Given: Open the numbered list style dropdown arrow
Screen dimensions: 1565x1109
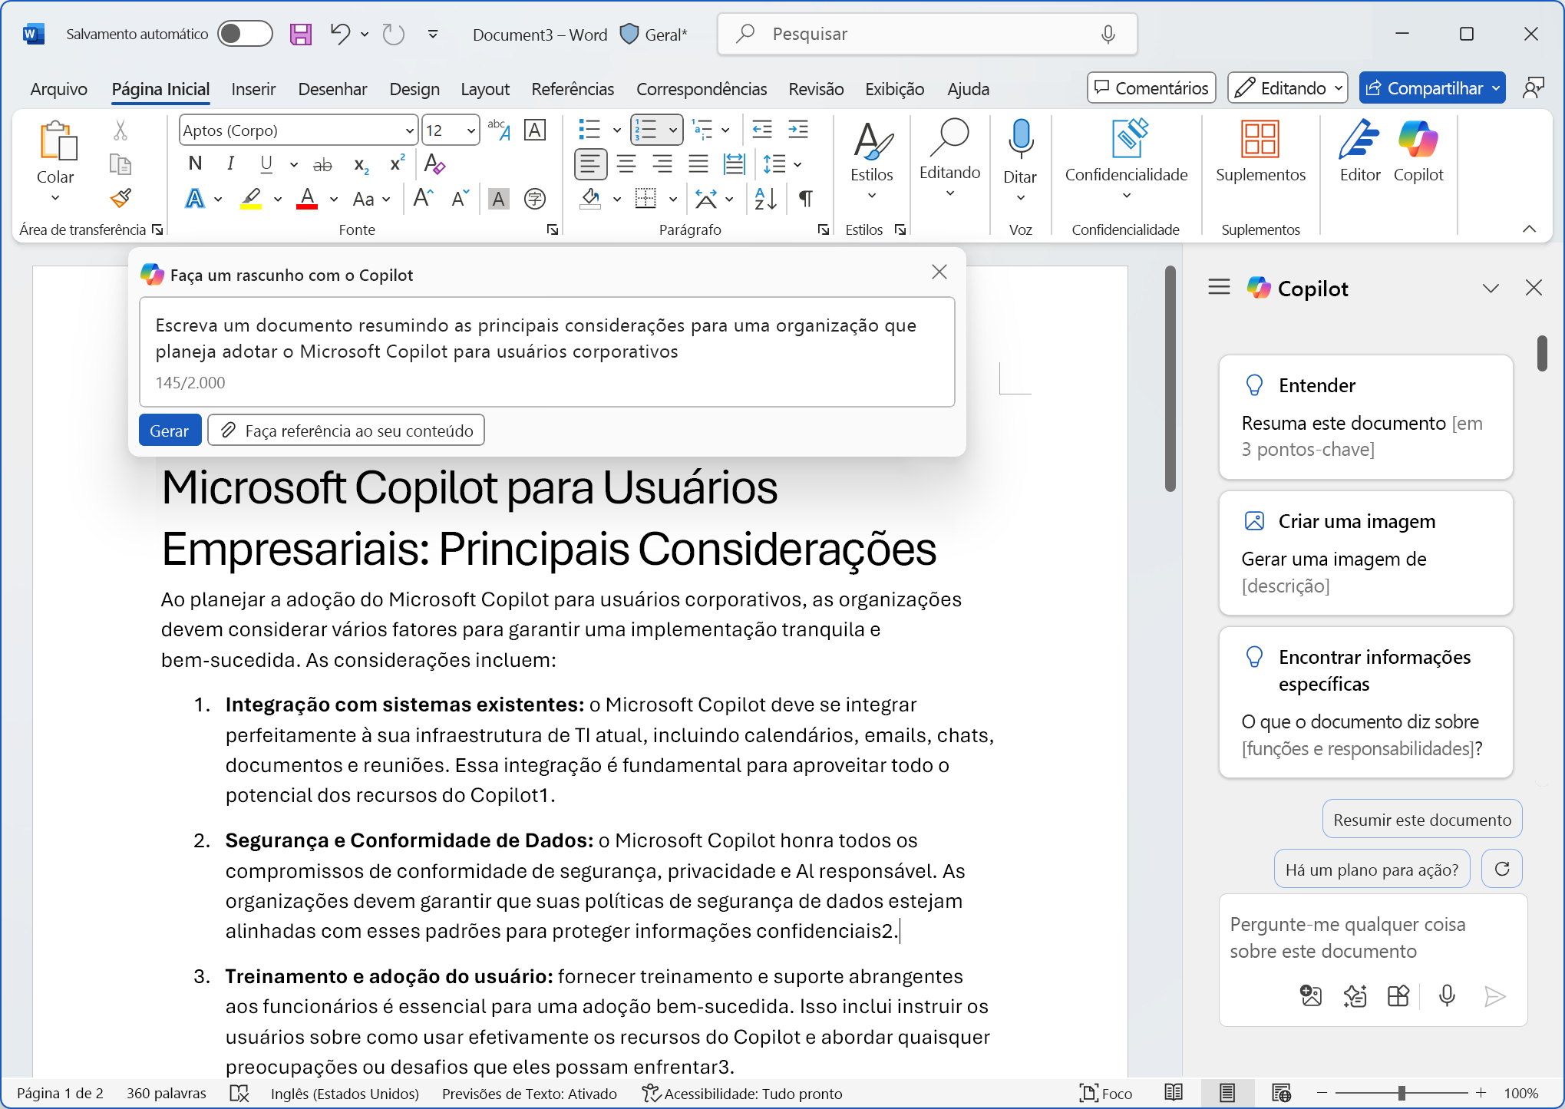Looking at the screenshot, I should coord(673,130).
